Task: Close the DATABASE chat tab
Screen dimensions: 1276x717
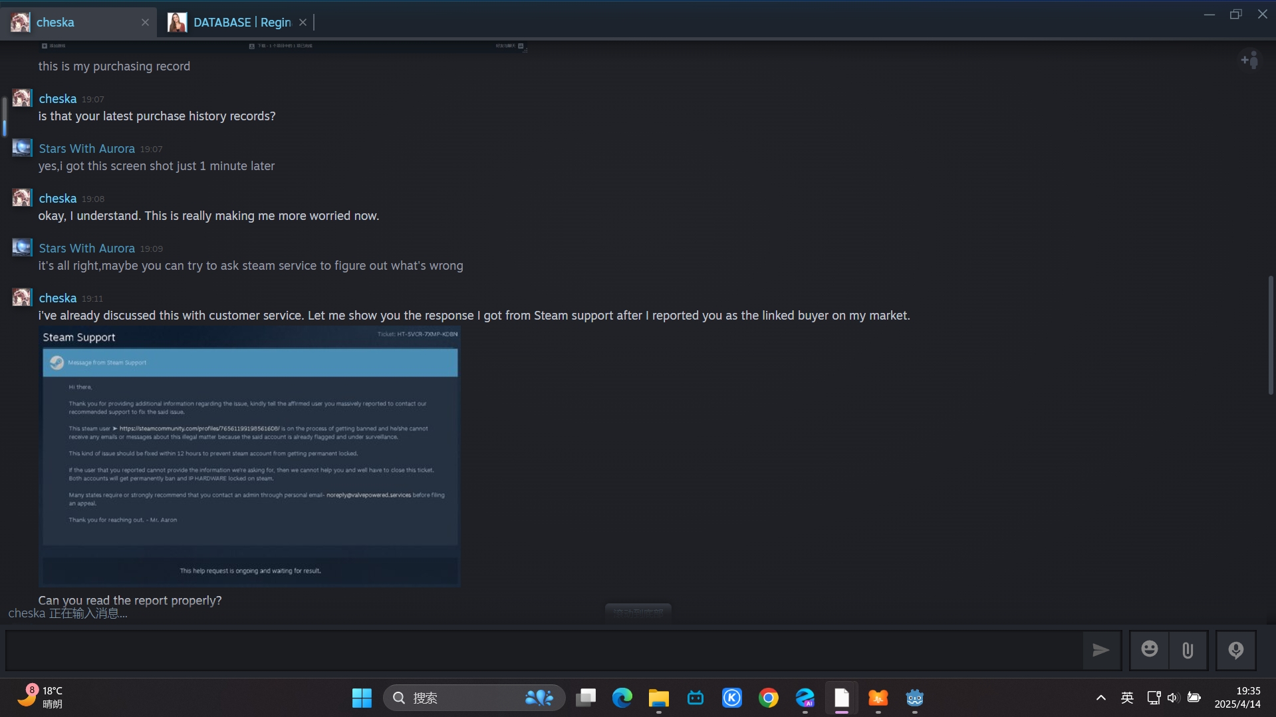Action: pyautogui.click(x=303, y=23)
